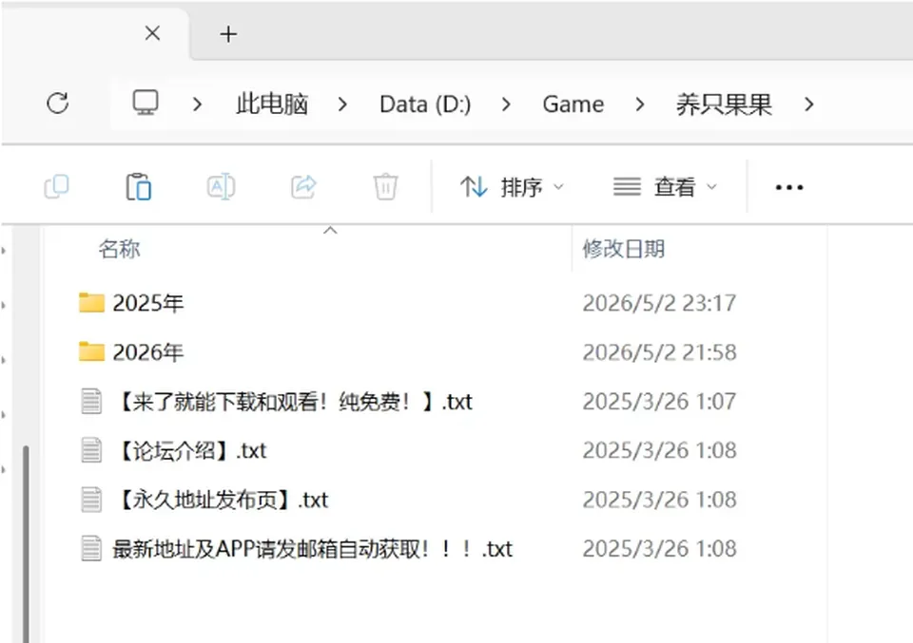Click the Copy icon in toolbar
913x643 pixels.
56,186
